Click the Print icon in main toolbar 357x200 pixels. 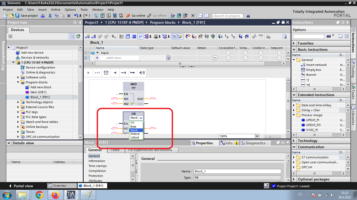pyautogui.click(x=43, y=16)
